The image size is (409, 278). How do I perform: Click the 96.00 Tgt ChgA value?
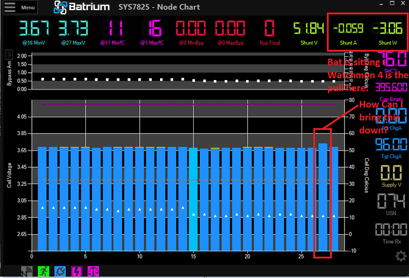(391, 144)
